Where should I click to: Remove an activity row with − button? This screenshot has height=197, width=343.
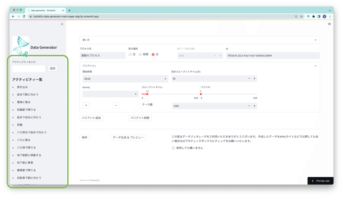point(116,106)
